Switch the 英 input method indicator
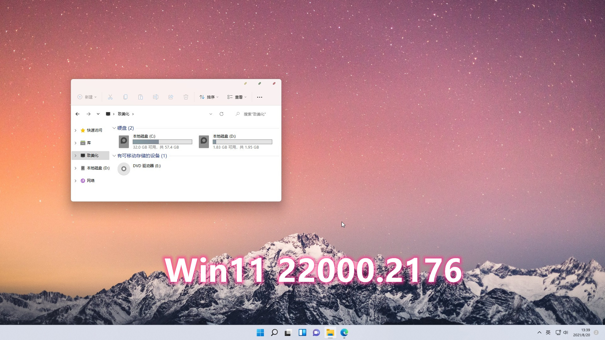Screen dimensions: 605x340 click(x=548, y=332)
